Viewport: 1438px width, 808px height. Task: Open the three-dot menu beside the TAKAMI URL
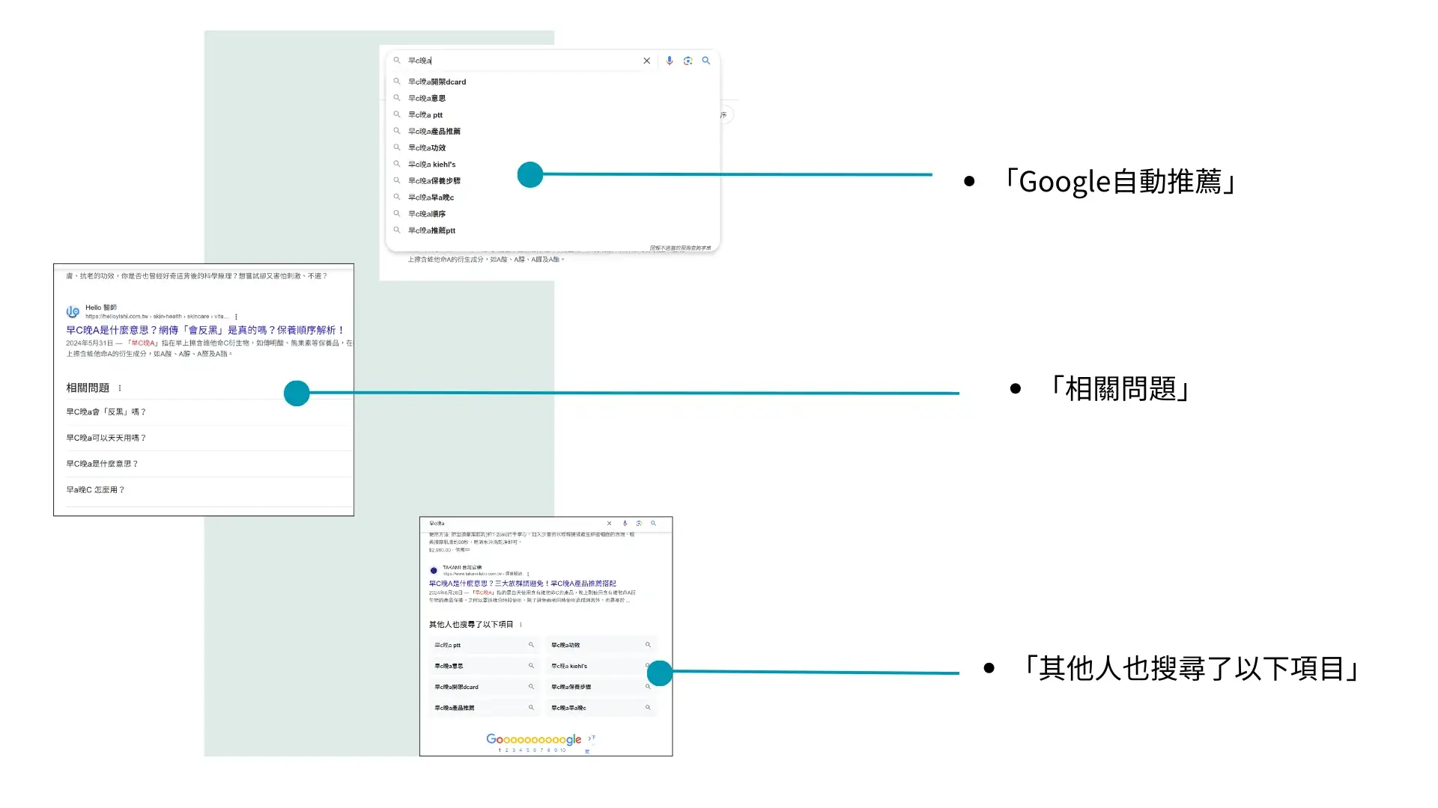pyautogui.click(x=528, y=575)
